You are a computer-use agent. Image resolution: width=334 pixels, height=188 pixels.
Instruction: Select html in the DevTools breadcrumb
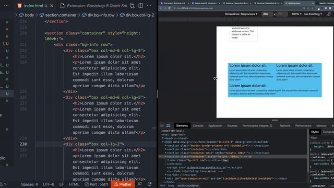click(x=162, y=186)
